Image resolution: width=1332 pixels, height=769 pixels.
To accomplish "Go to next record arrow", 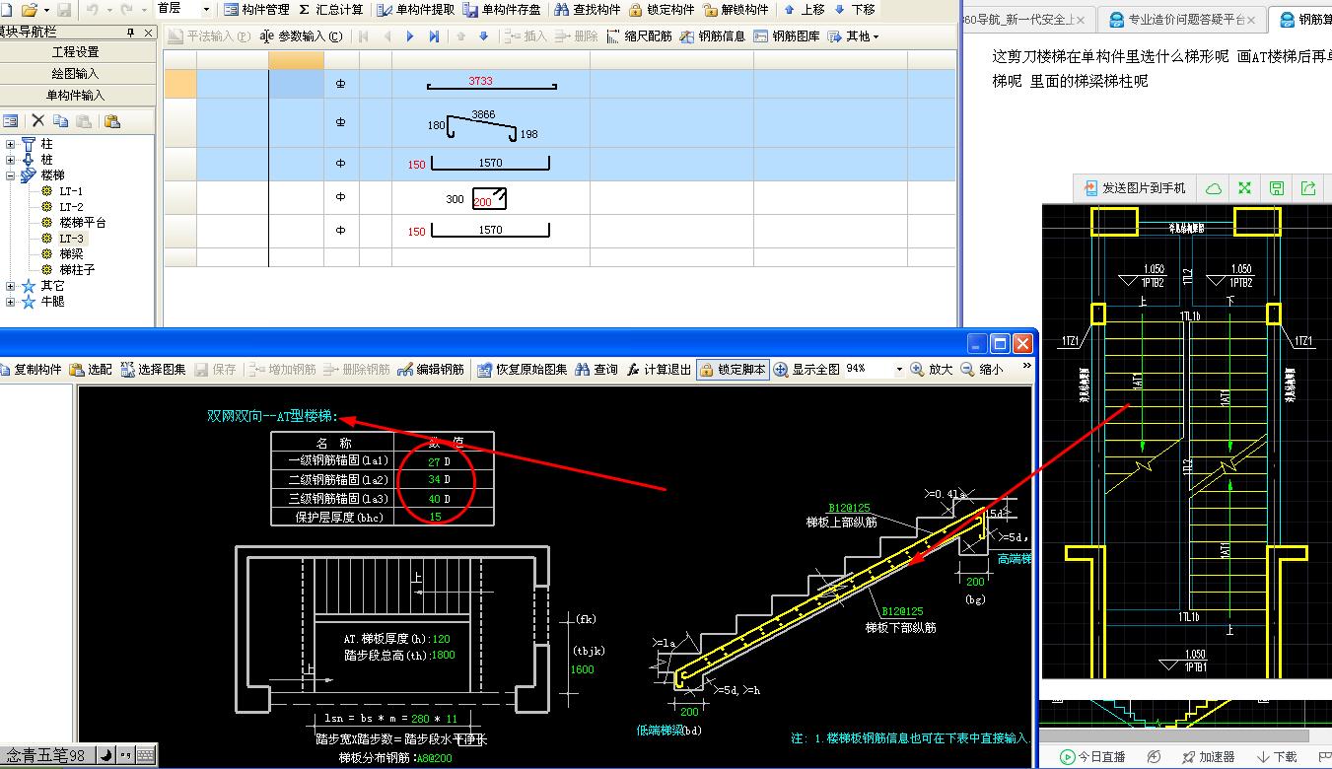I will click(411, 36).
